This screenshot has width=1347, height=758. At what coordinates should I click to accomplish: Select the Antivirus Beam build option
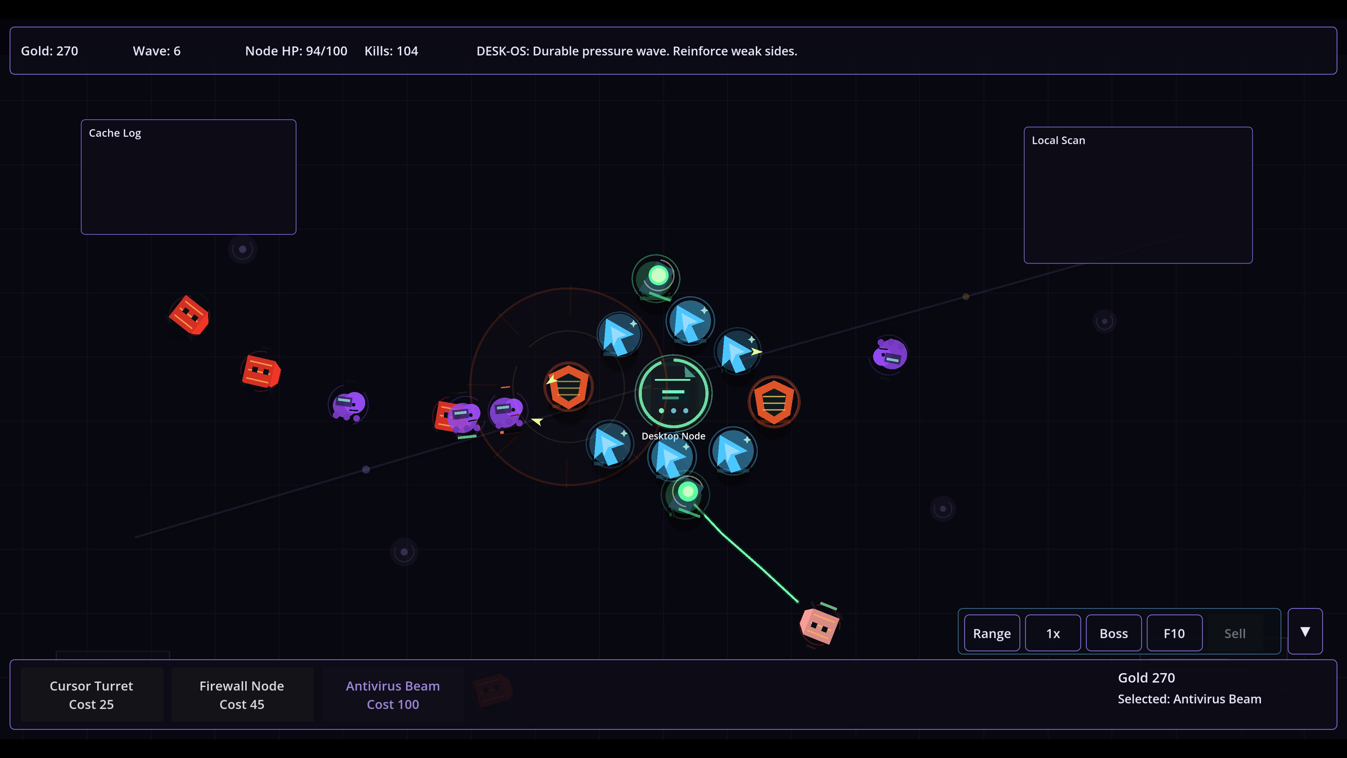[x=393, y=694]
